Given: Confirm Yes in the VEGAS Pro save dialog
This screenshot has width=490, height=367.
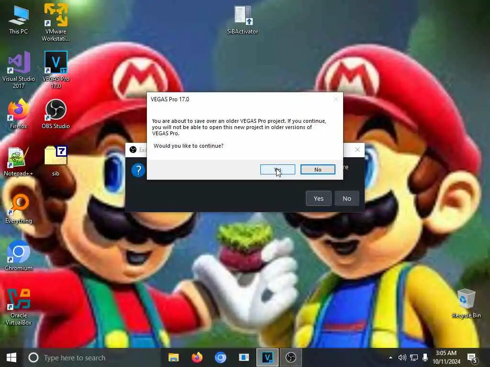Looking at the screenshot, I should 278,170.
